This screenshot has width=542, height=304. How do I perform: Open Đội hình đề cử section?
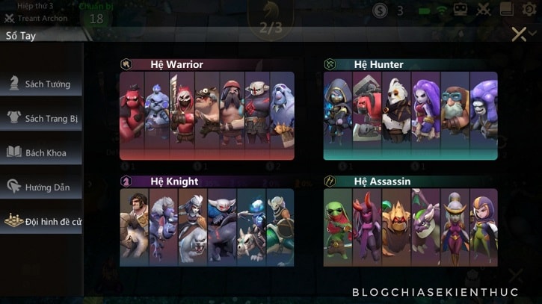click(x=41, y=221)
